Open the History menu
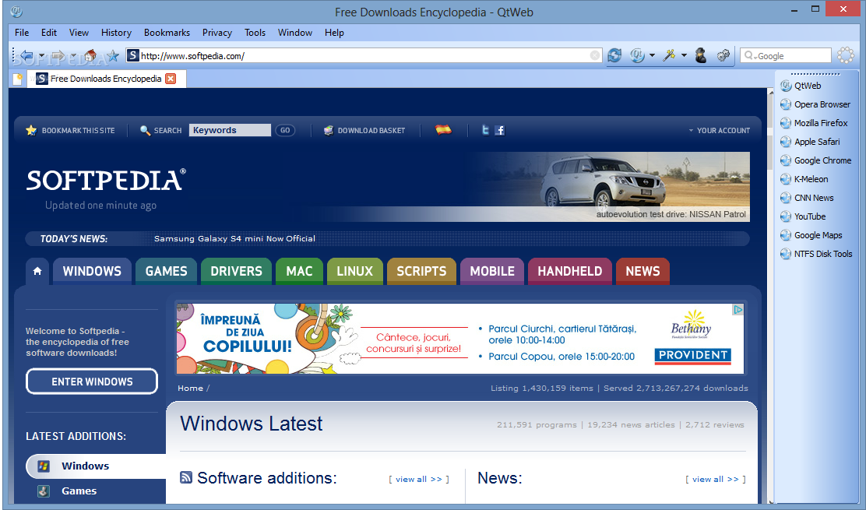Screen dimensions: 866x510 click(116, 33)
